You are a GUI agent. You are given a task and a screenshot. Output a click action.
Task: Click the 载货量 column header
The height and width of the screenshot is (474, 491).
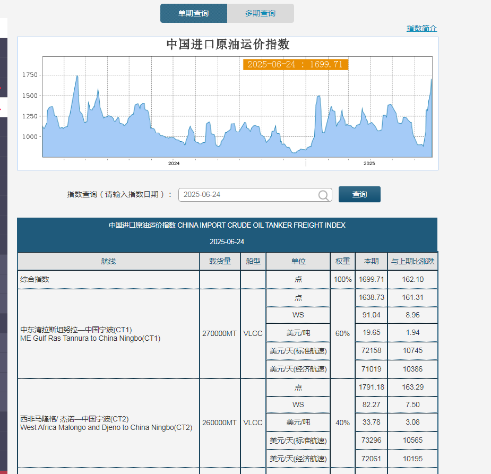coord(220,261)
